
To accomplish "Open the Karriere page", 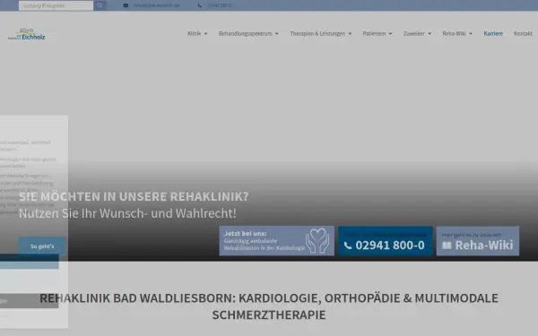I will click(x=493, y=33).
